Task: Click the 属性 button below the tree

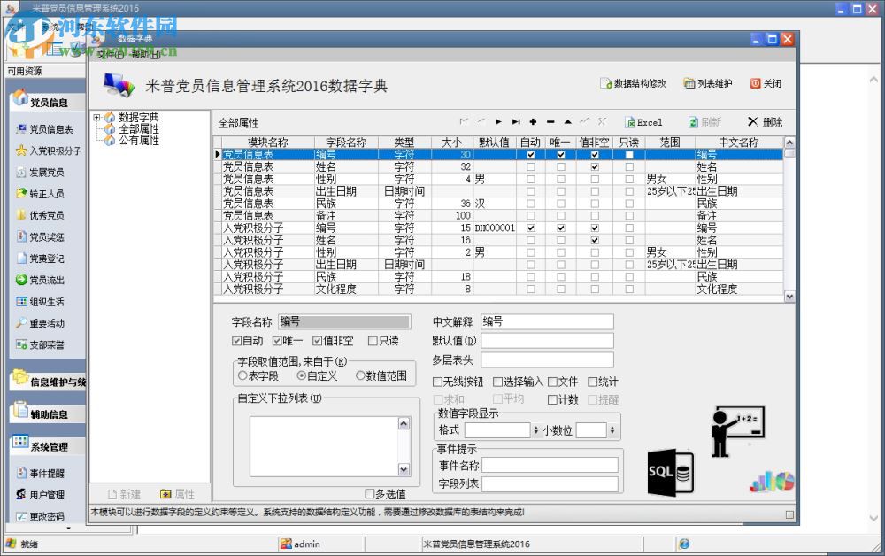Action: [177, 495]
